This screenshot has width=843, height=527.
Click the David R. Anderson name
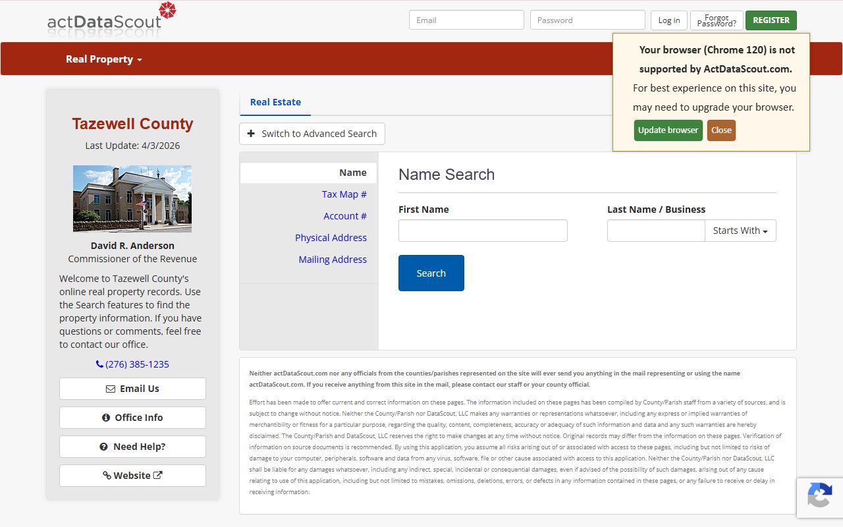(132, 246)
